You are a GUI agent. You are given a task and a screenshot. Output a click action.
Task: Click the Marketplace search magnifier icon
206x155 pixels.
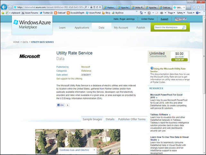pyautogui.click(x=184, y=28)
